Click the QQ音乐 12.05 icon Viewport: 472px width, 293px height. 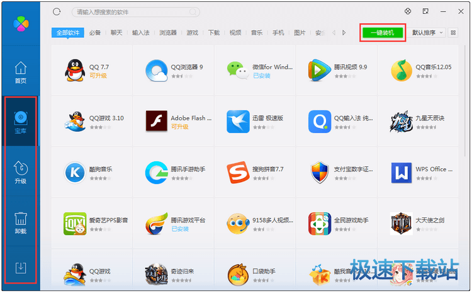402,71
